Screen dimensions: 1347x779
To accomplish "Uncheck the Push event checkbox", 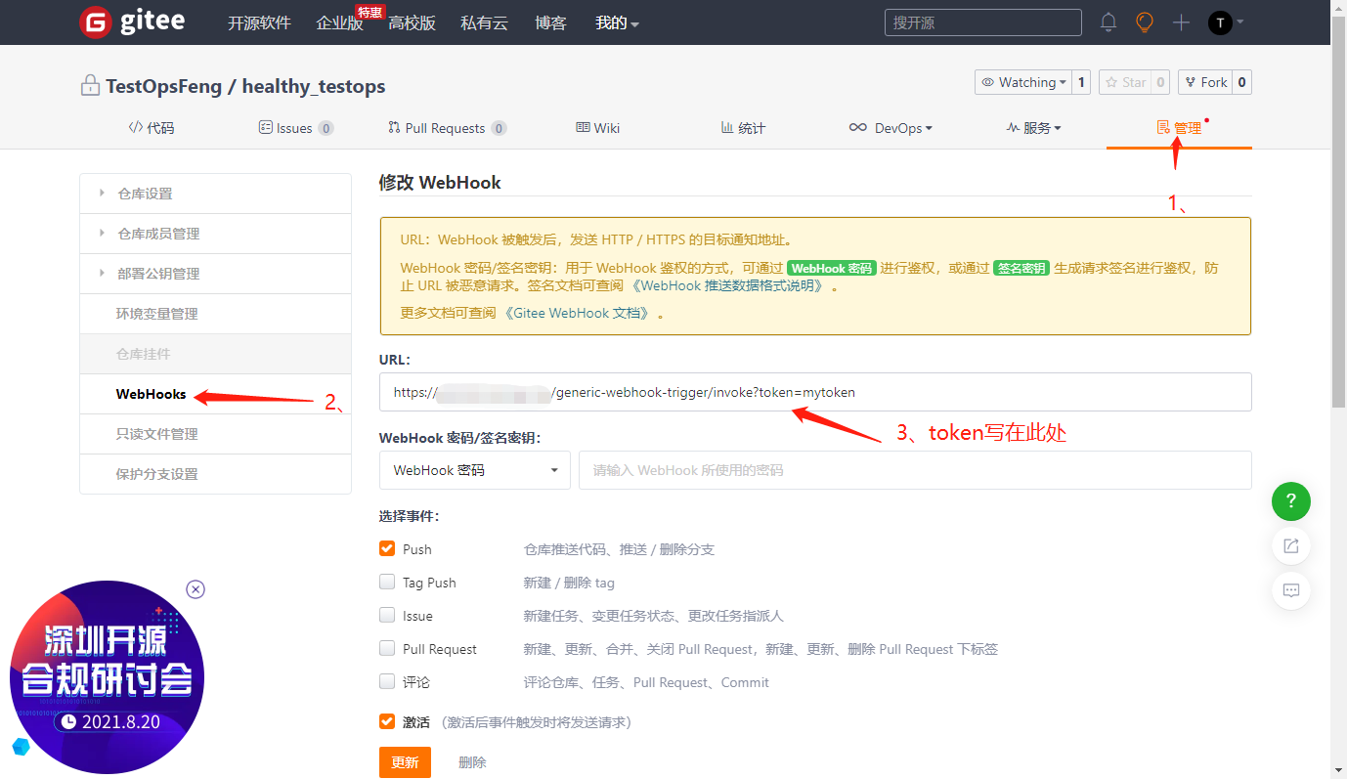I will tap(387, 549).
